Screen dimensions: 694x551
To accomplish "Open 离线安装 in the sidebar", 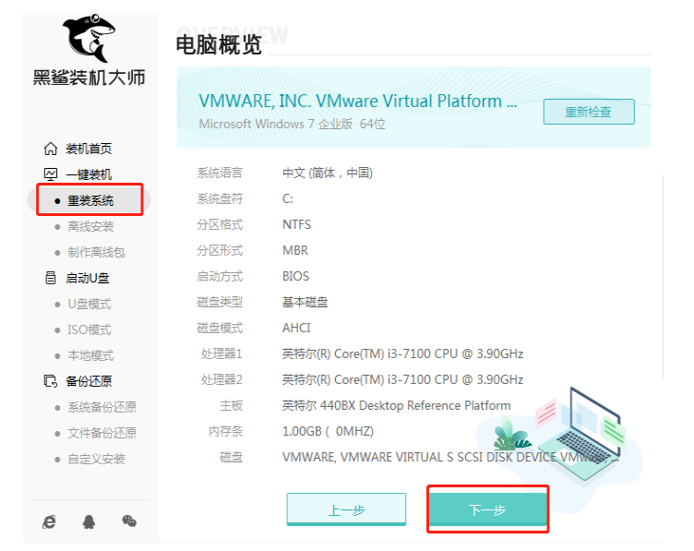I will [90, 227].
